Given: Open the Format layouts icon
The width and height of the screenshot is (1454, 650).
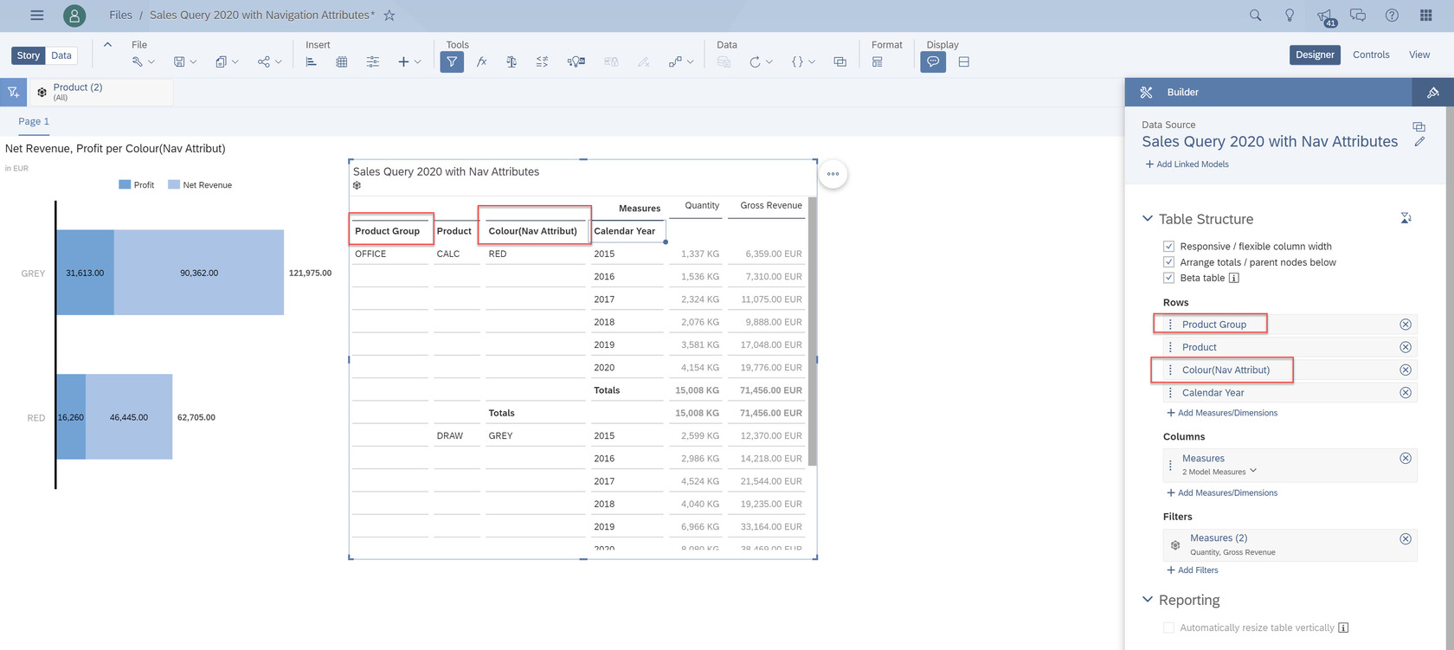Looking at the screenshot, I should click(x=878, y=61).
